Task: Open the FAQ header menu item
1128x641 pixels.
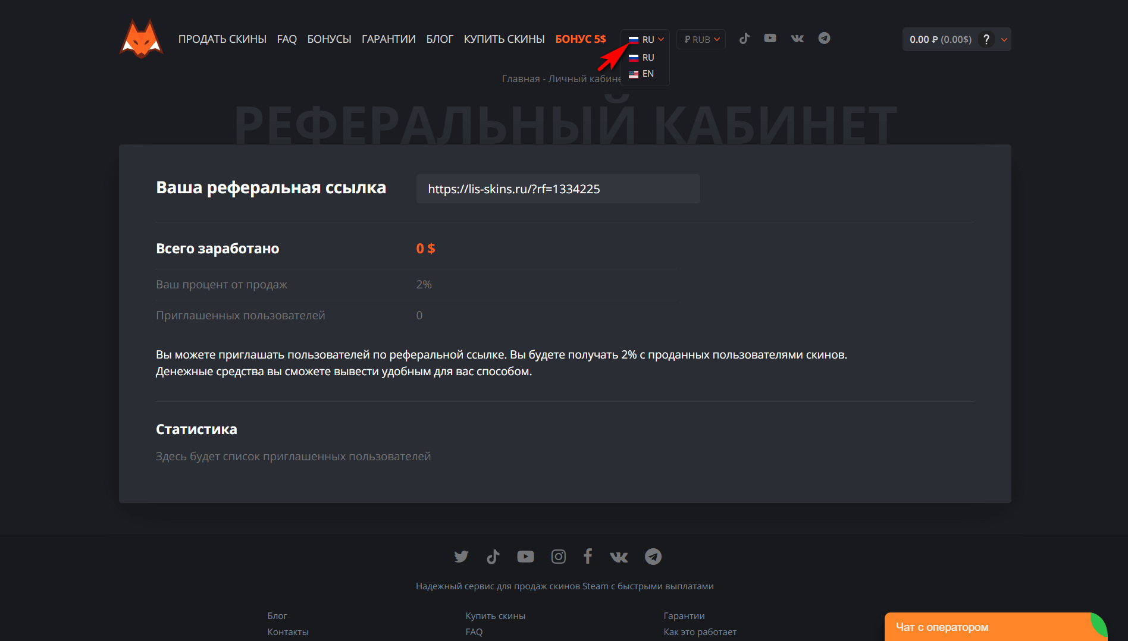Action: click(287, 39)
